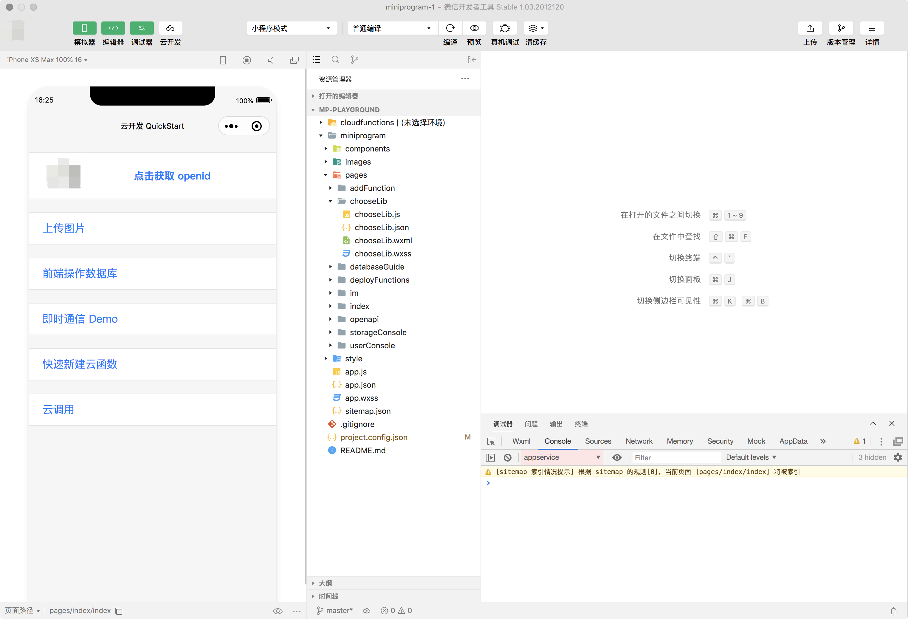Viewport: 908px width, 619px height.
Task: Select the Network tab in debugger
Action: pyautogui.click(x=639, y=440)
